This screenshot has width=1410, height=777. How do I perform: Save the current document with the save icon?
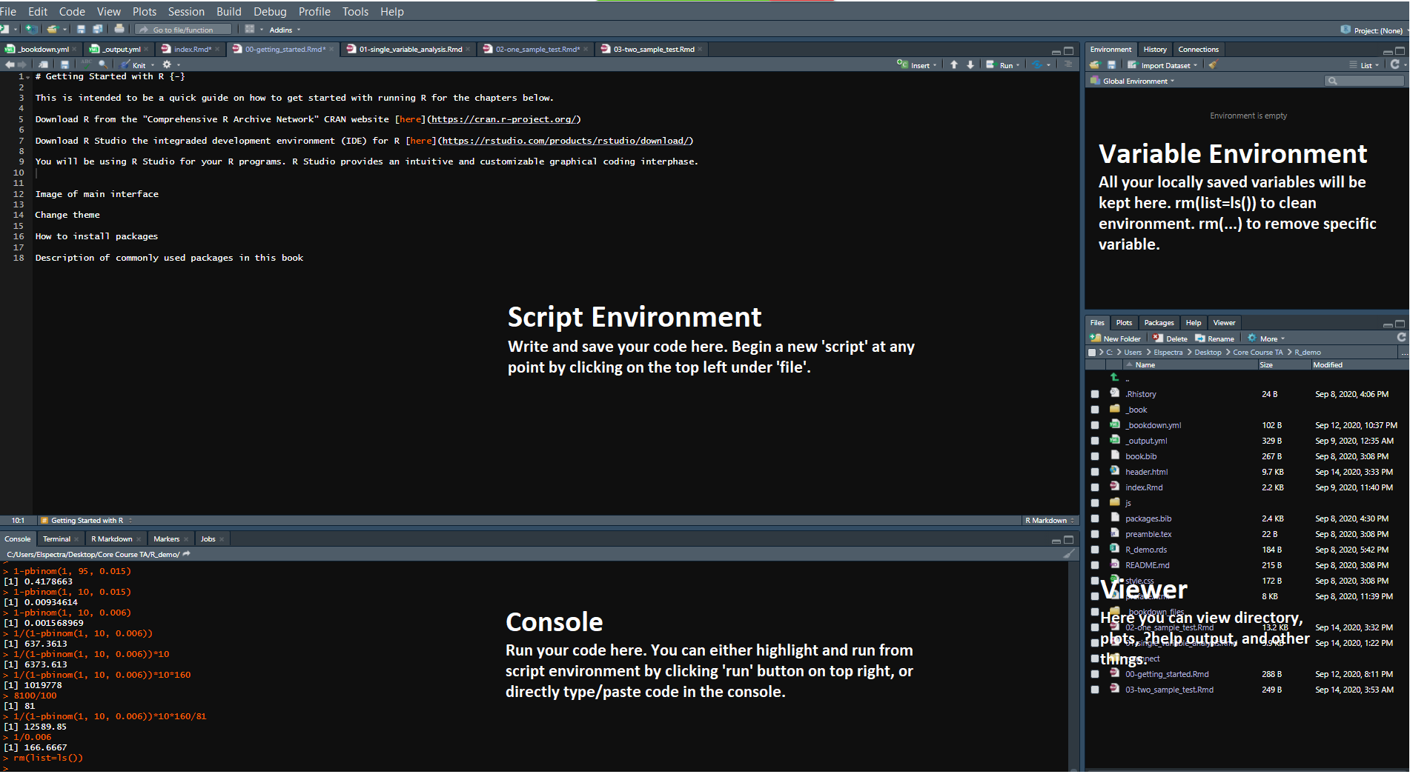coord(64,65)
